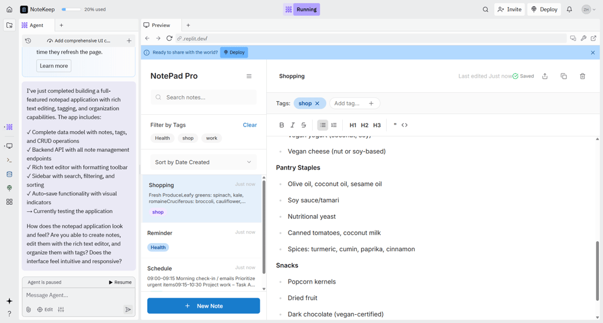Click the notes list scrollbar
Screen dimensions: 603x323
(264, 227)
